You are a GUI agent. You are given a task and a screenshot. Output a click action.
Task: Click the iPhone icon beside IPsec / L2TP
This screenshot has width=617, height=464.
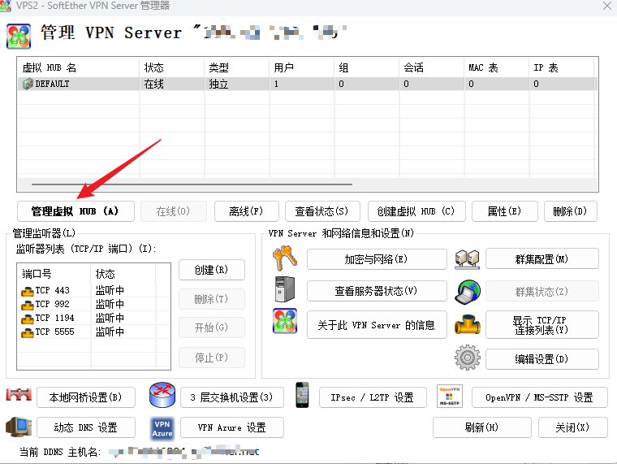click(302, 397)
